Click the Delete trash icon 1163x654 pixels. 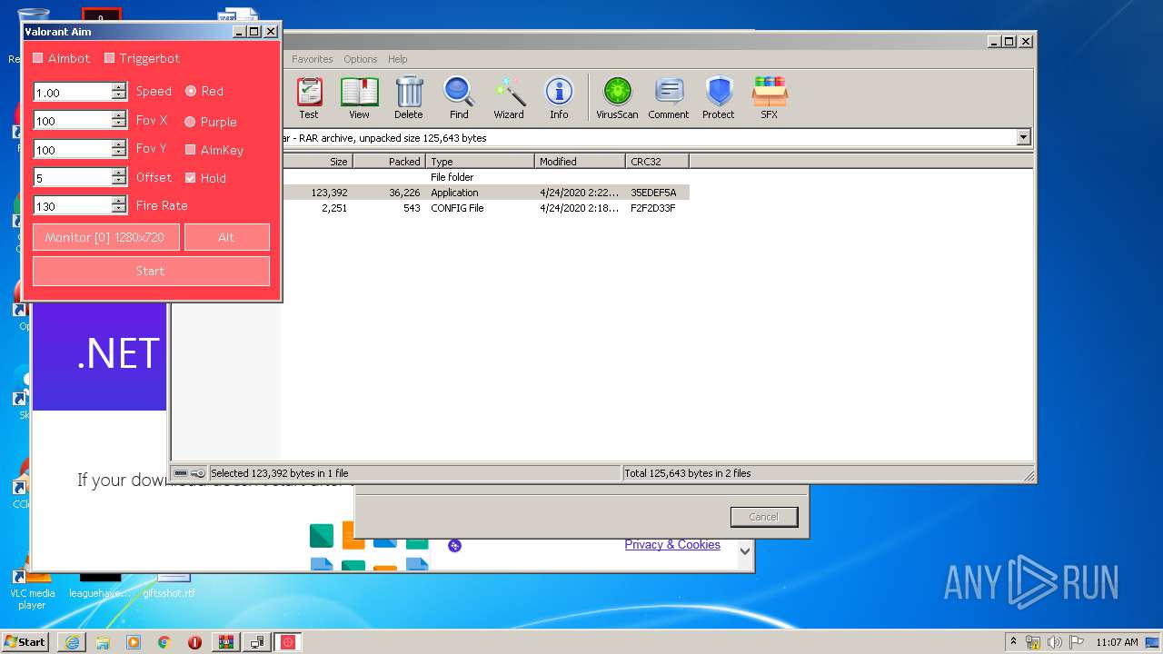pyautogui.click(x=409, y=98)
